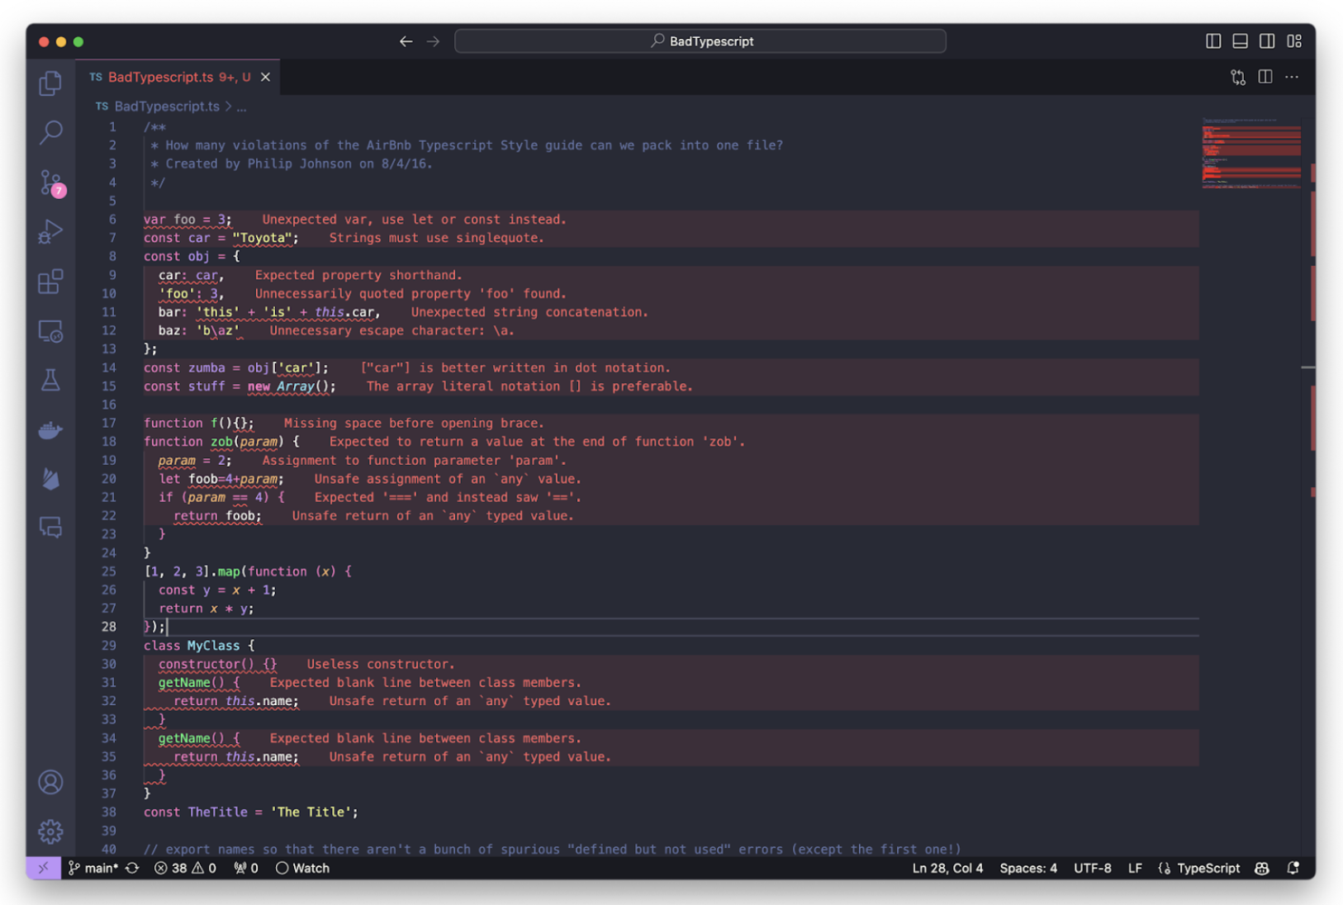The width and height of the screenshot is (1343, 905).
Task: Synchronize changes with the sync icon
Action: pos(132,868)
